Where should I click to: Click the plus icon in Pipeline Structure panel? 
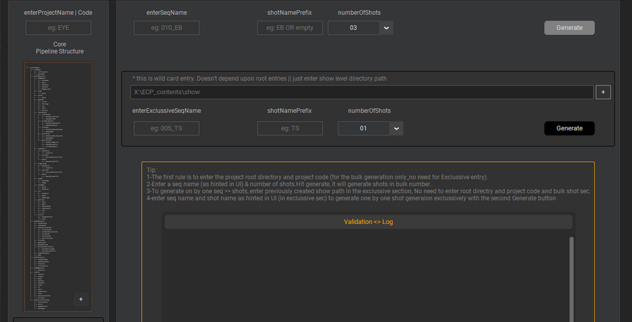coord(81,299)
